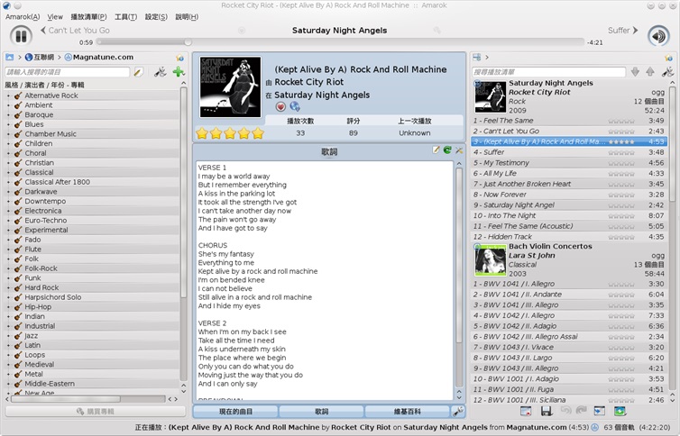Expand the Blues genre
680x436 pixels.
[x=8, y=124]
